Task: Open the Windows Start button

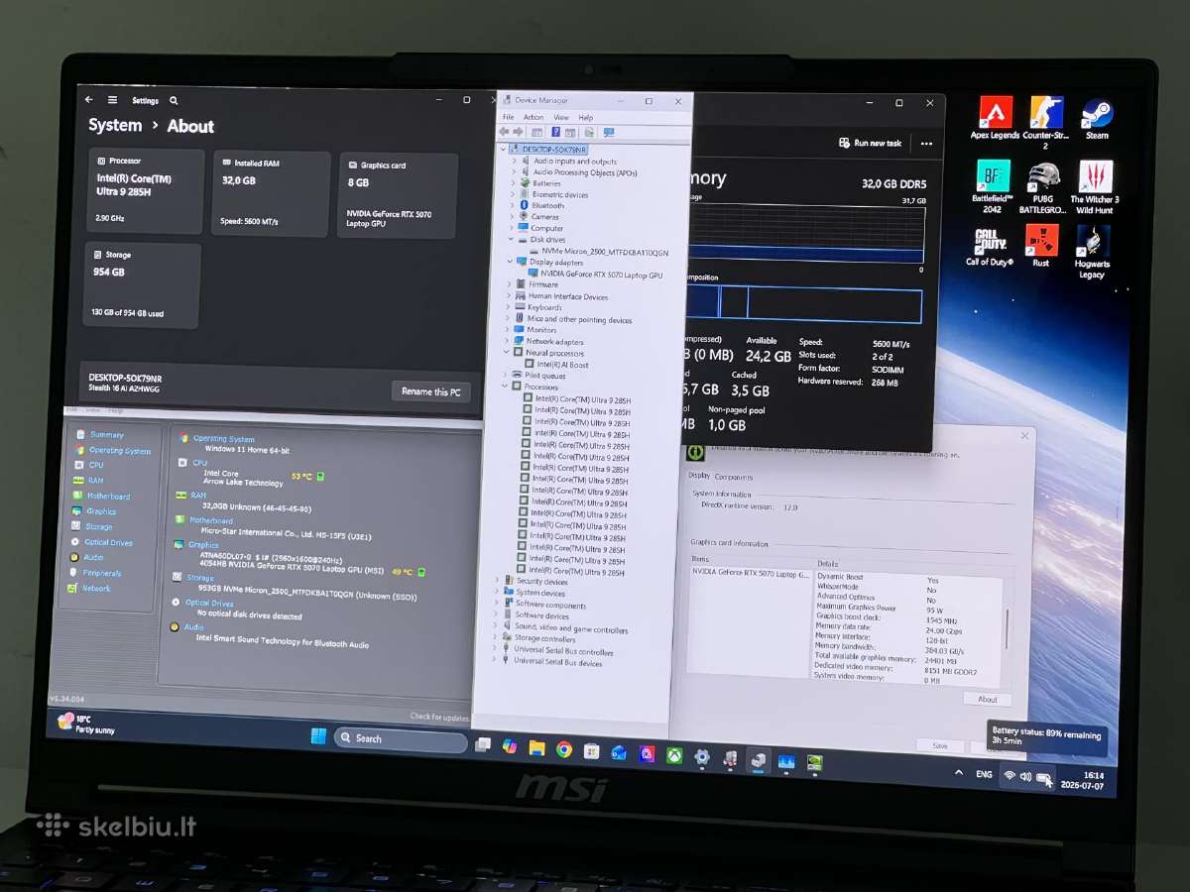Action: coord(318,736)
